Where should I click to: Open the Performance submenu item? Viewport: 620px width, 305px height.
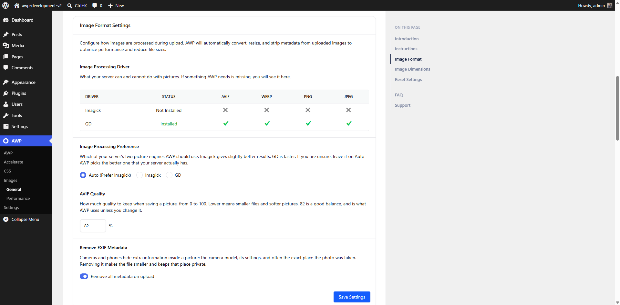point(18,198)
